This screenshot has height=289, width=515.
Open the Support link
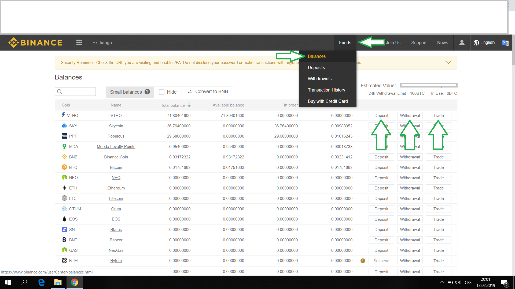[419, 43]
